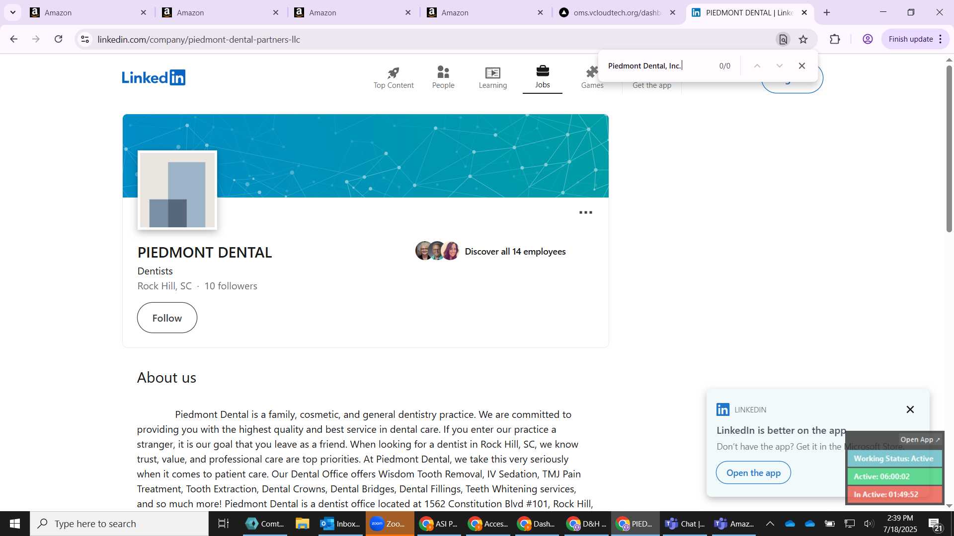Open Extensions puzzle menu
Image resolution: width=954 pixels, height=536 pixels.
tap(835, 39)
